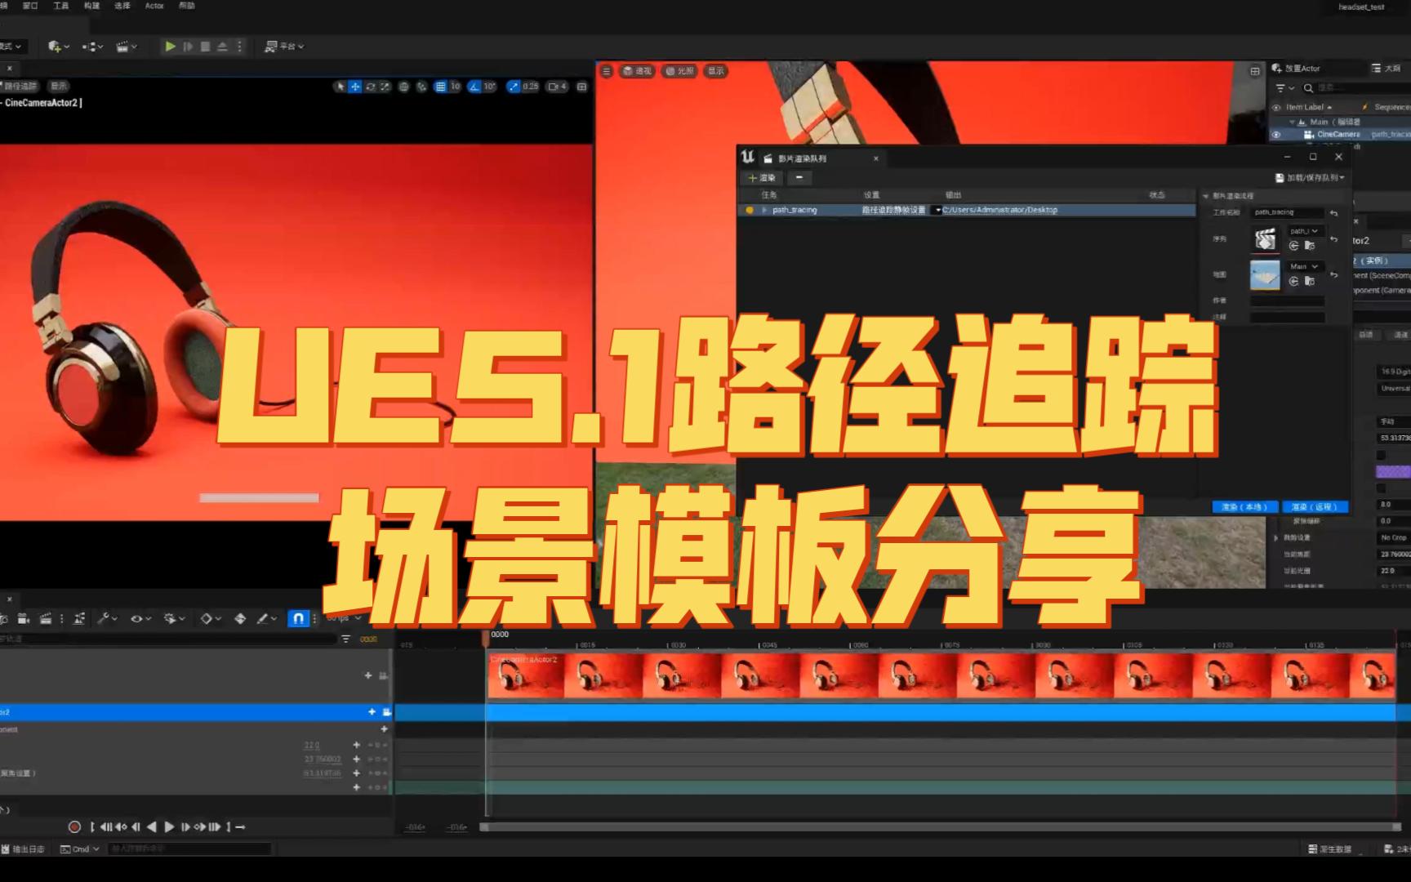The image size is (1411, 882).
Task: Open the 透视 perspective view mode menu
Action: (637, 71)
